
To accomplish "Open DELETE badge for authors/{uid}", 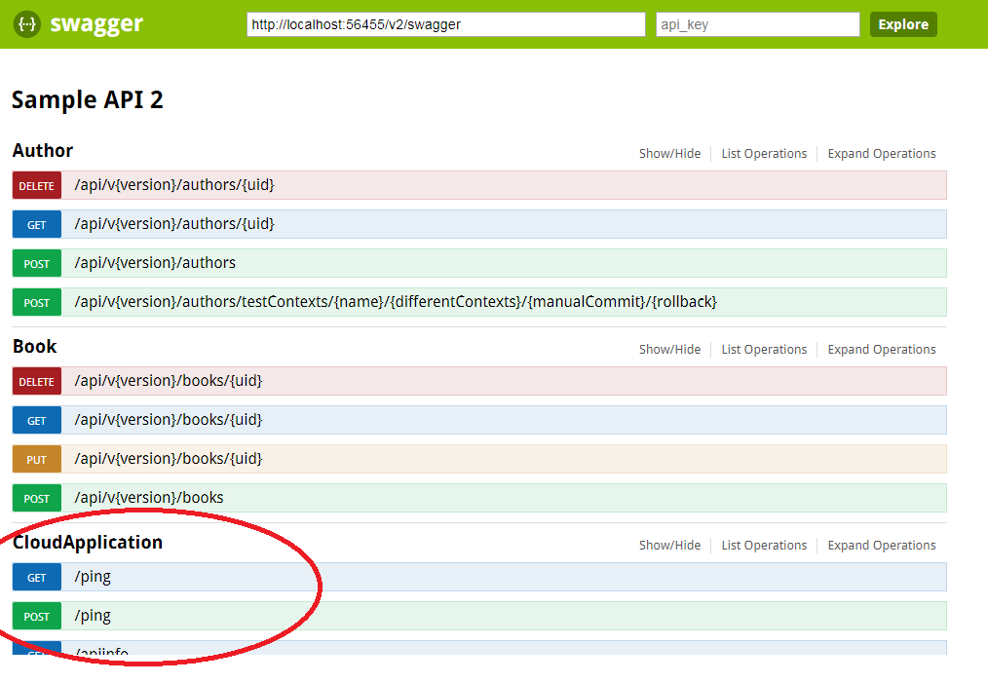I will tap(37, 186).
